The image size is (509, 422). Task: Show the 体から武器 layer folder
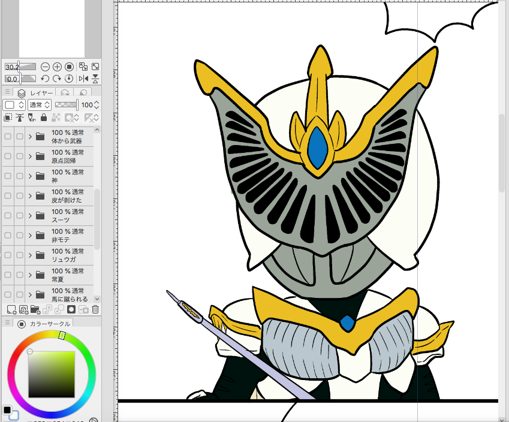pos(8,137)
